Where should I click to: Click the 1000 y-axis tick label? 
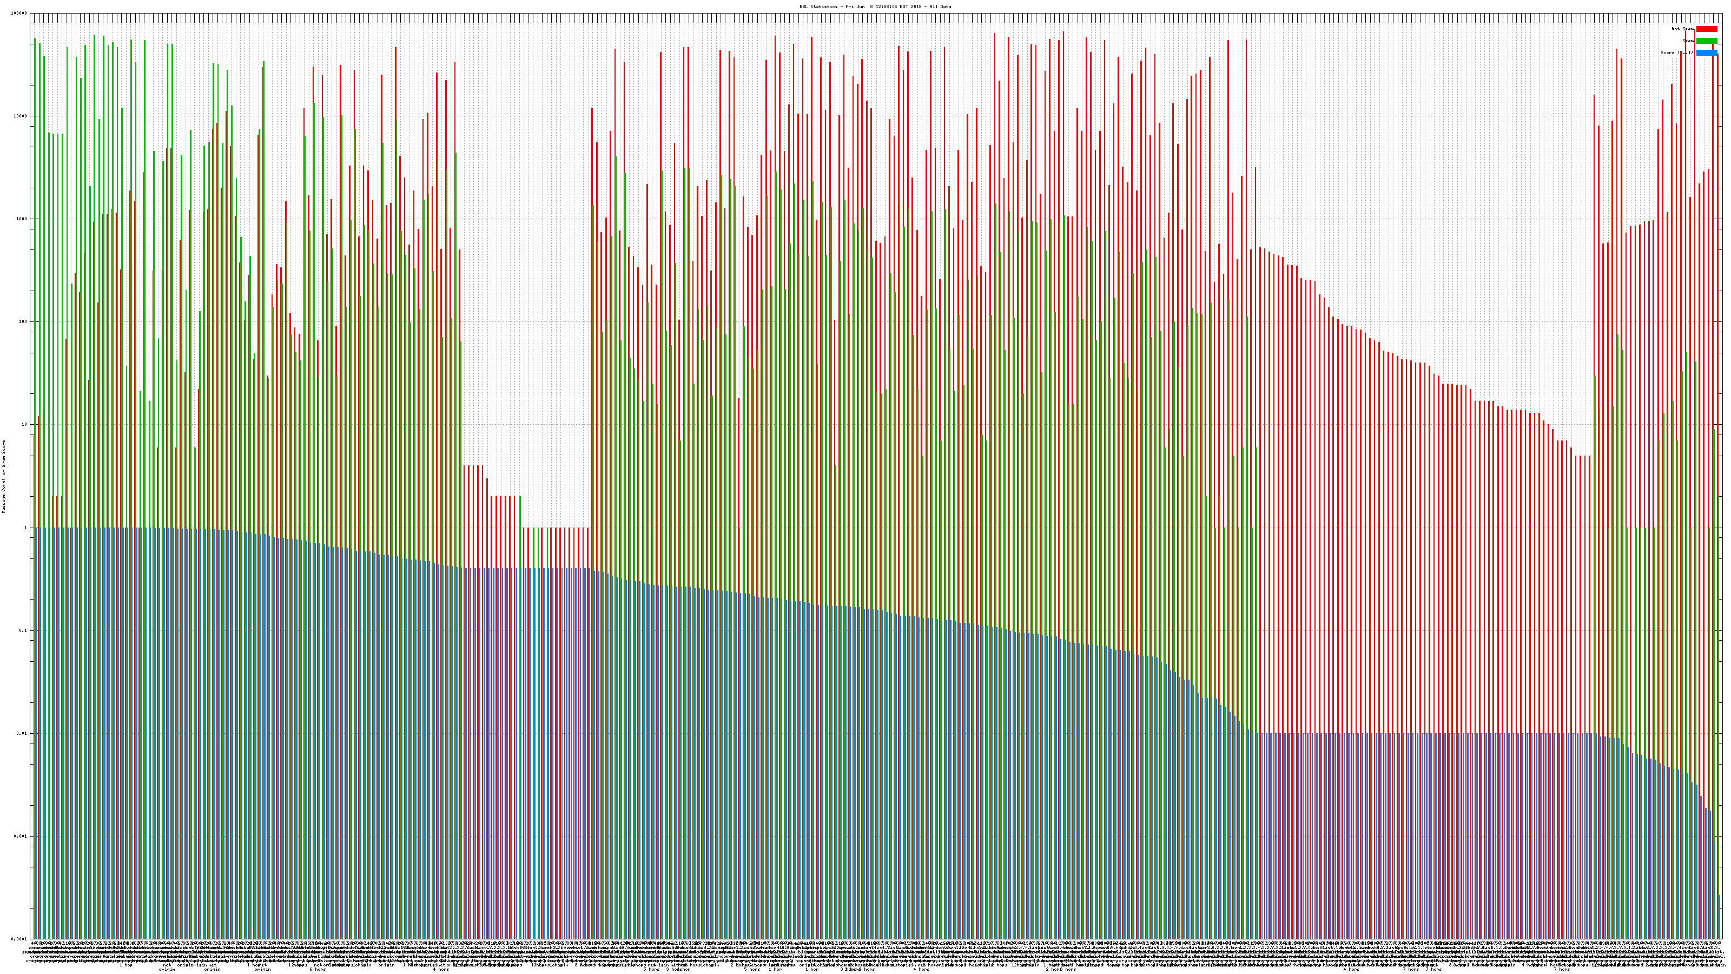pyautogui.click(x=22, y=219)
